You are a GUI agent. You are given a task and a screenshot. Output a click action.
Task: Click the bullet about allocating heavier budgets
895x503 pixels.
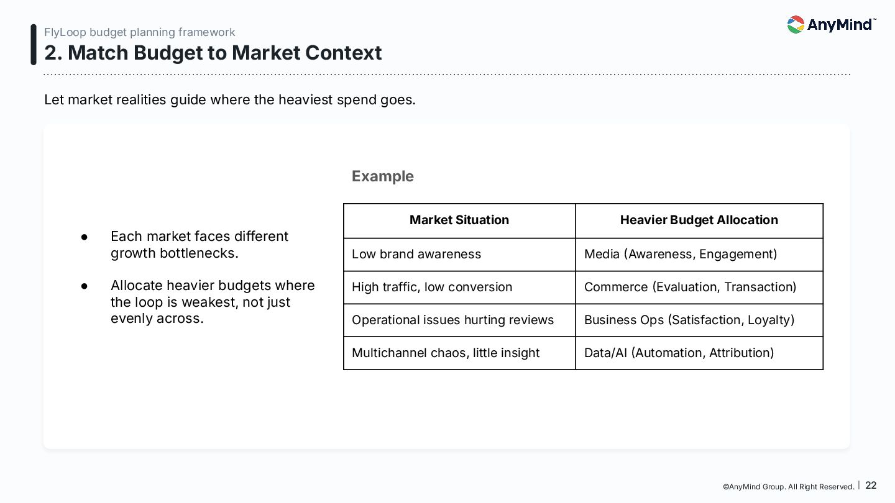pyautogui.click(x=213, y=302)
